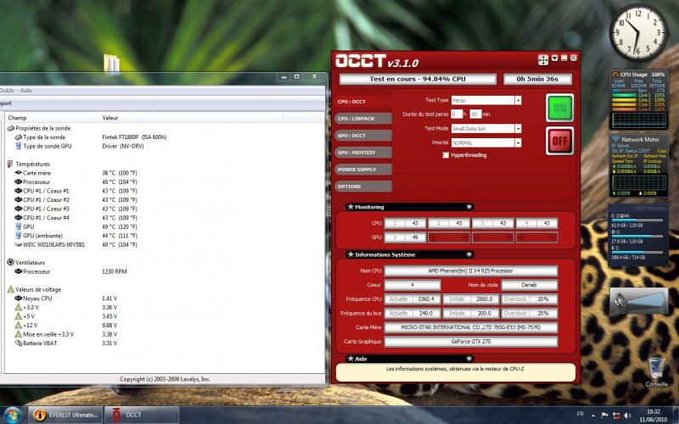679x424 pixels.
Task: Click the FR language indicator in taskbar
Action: 580,414
